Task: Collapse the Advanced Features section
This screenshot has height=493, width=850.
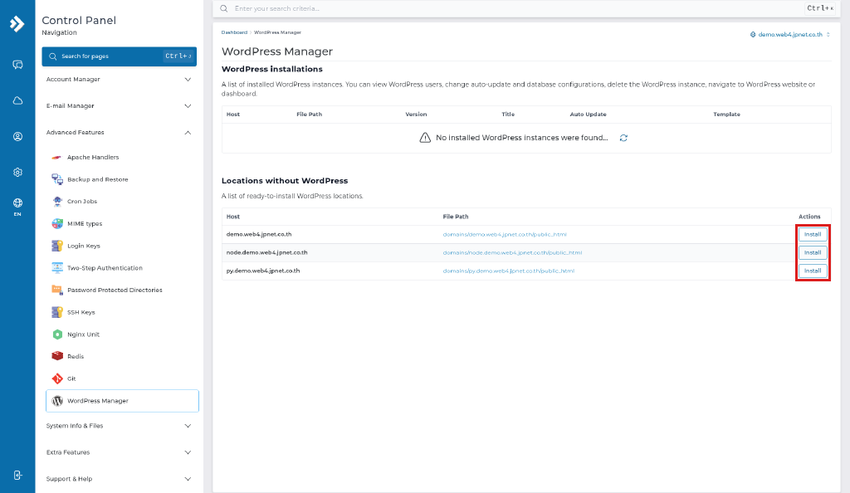Action: (120, 133)
